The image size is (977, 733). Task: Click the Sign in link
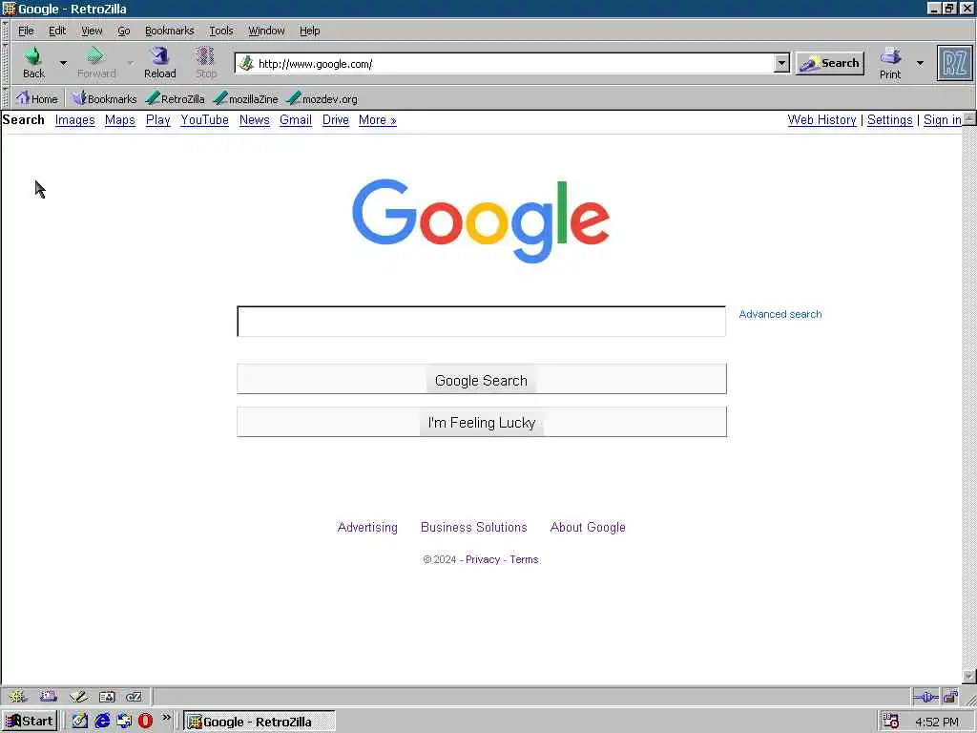point(942,119)
